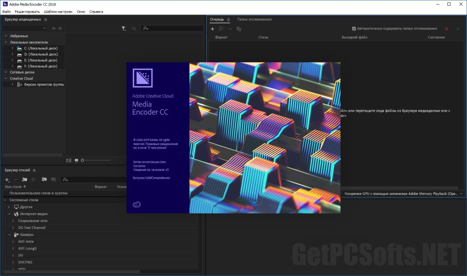
Task: Click the media browser search field
Action: coord(172,28)
